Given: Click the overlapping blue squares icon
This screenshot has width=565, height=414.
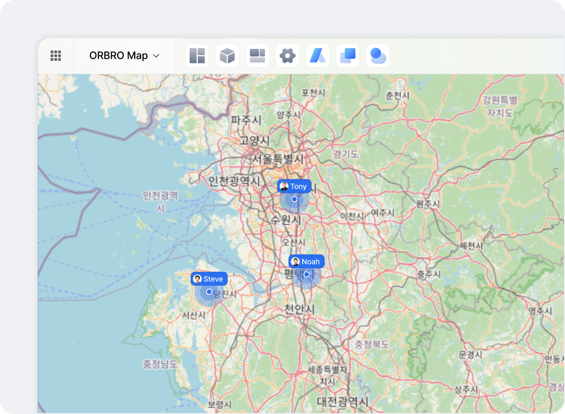Looking at the screenshot, I should pyautogui.click(x=348, y=56).
